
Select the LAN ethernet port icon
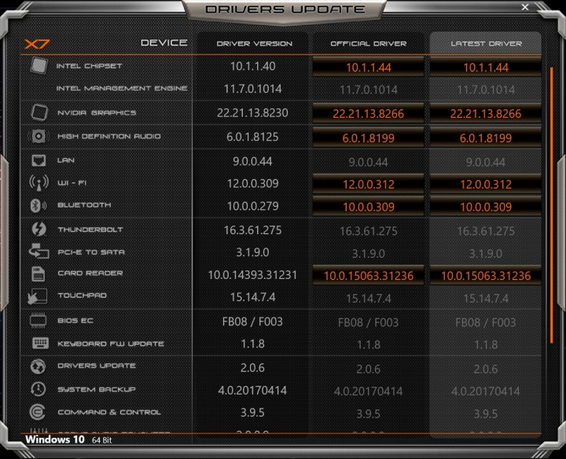[39, 160]
